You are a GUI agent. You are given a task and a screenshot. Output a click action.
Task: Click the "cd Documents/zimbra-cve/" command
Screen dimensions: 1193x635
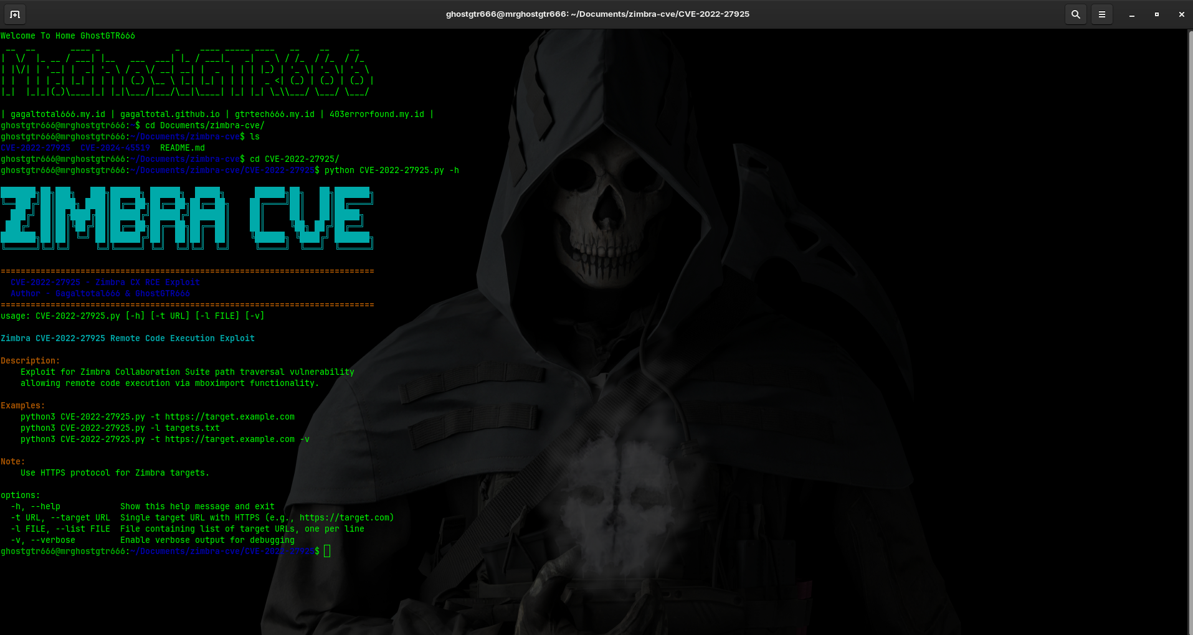point(205,125)
